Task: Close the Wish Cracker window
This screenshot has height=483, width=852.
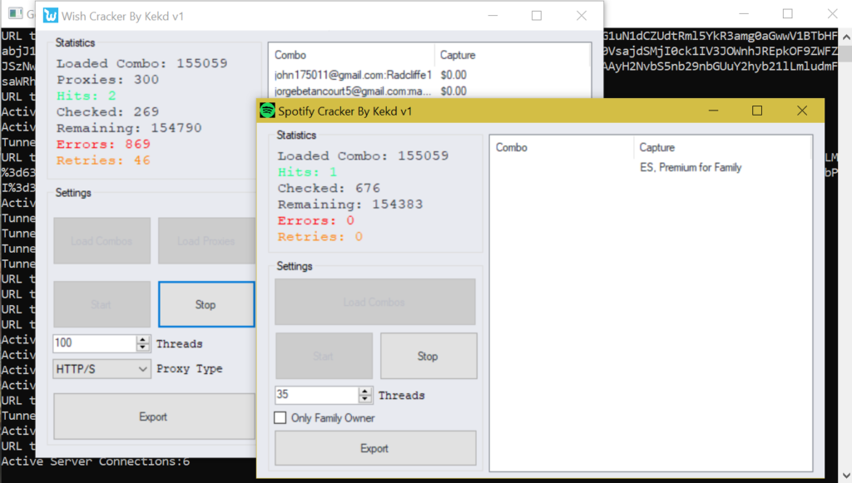Action: point(582,16)
